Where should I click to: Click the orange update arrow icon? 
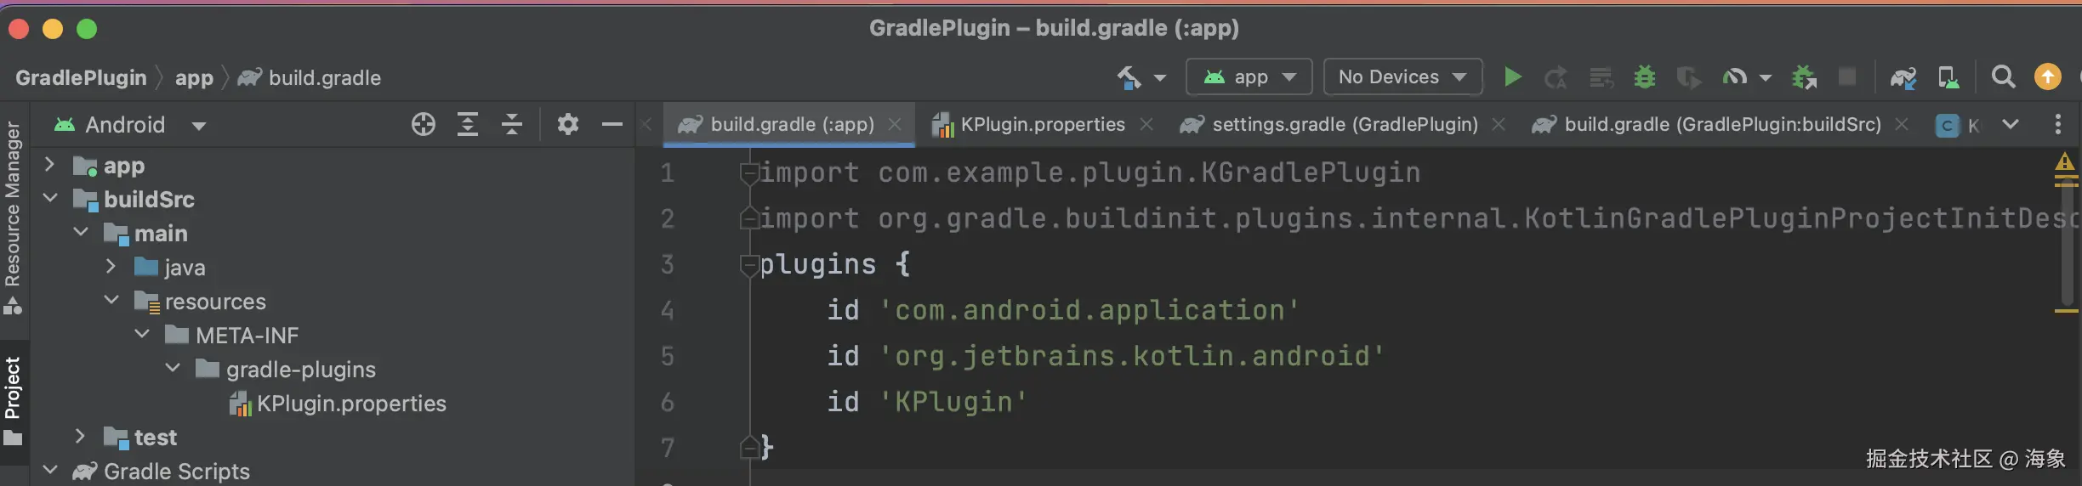coord(2048,77)
